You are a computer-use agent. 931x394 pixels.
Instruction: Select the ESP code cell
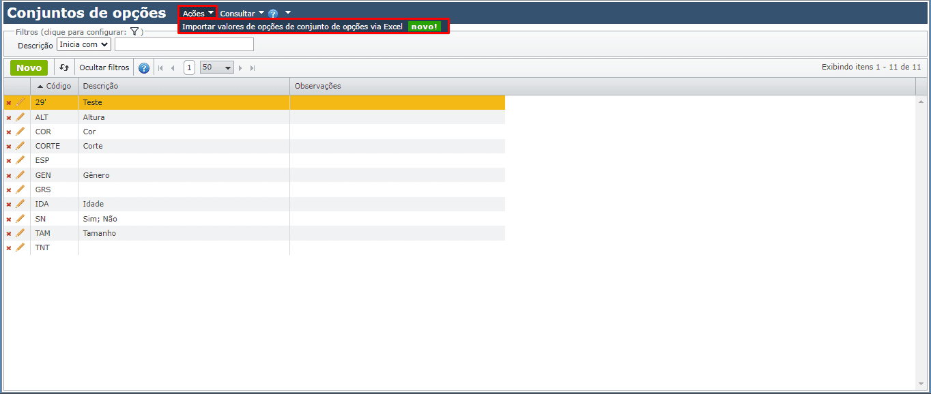point(54,160)
